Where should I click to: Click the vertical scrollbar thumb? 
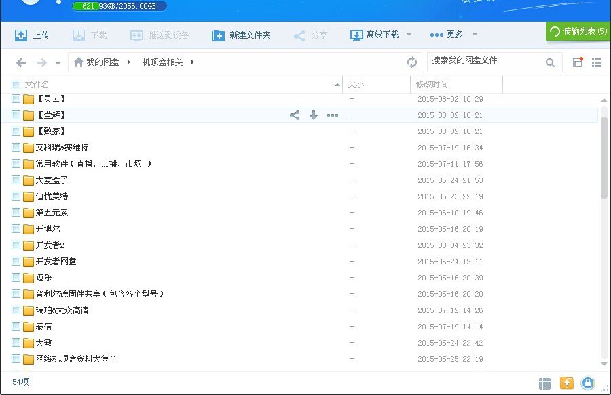click(604, 157)
